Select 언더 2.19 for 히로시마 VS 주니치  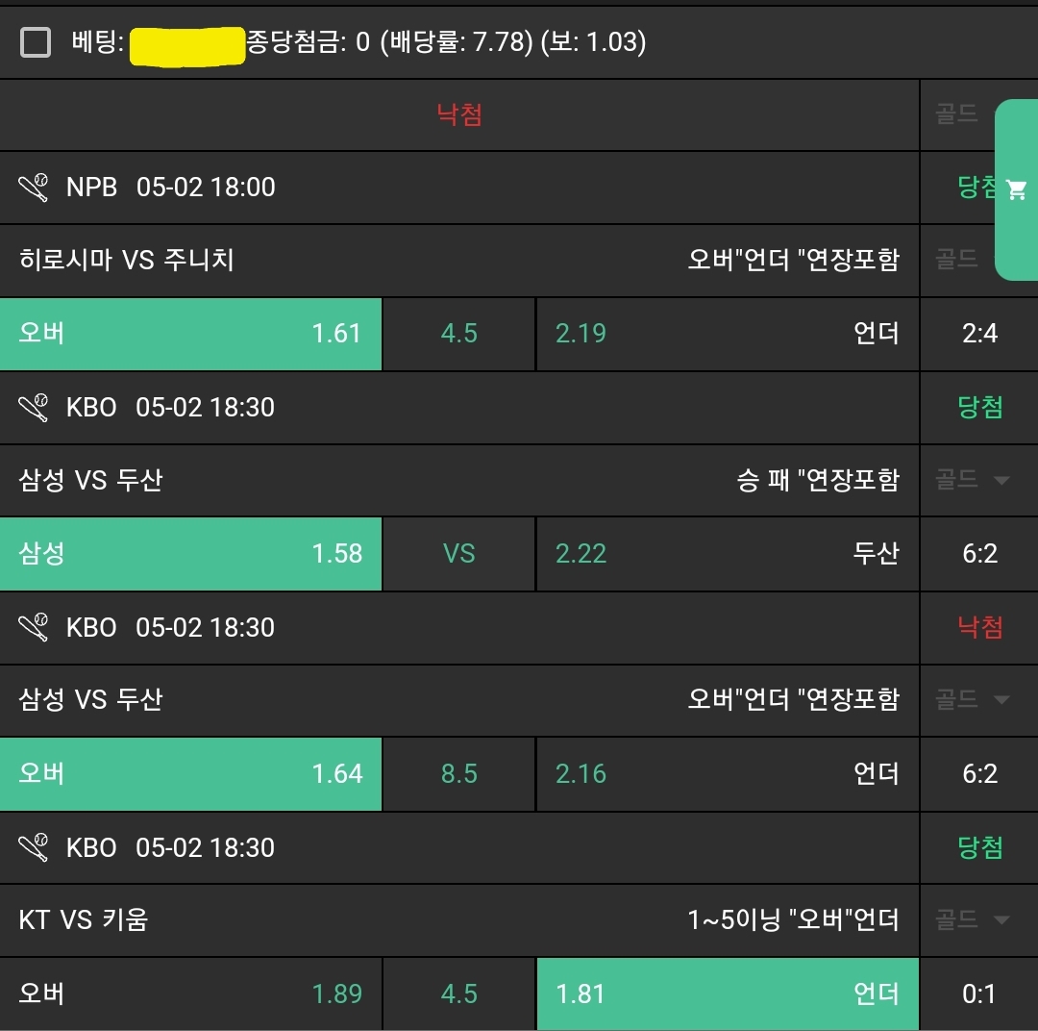[728, 334]
